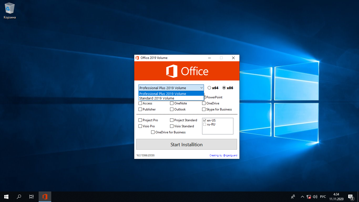Uncheck the en-US language checkbox
Image resolution: width=359 pixels, height=202 pixels.
(204, 120)
